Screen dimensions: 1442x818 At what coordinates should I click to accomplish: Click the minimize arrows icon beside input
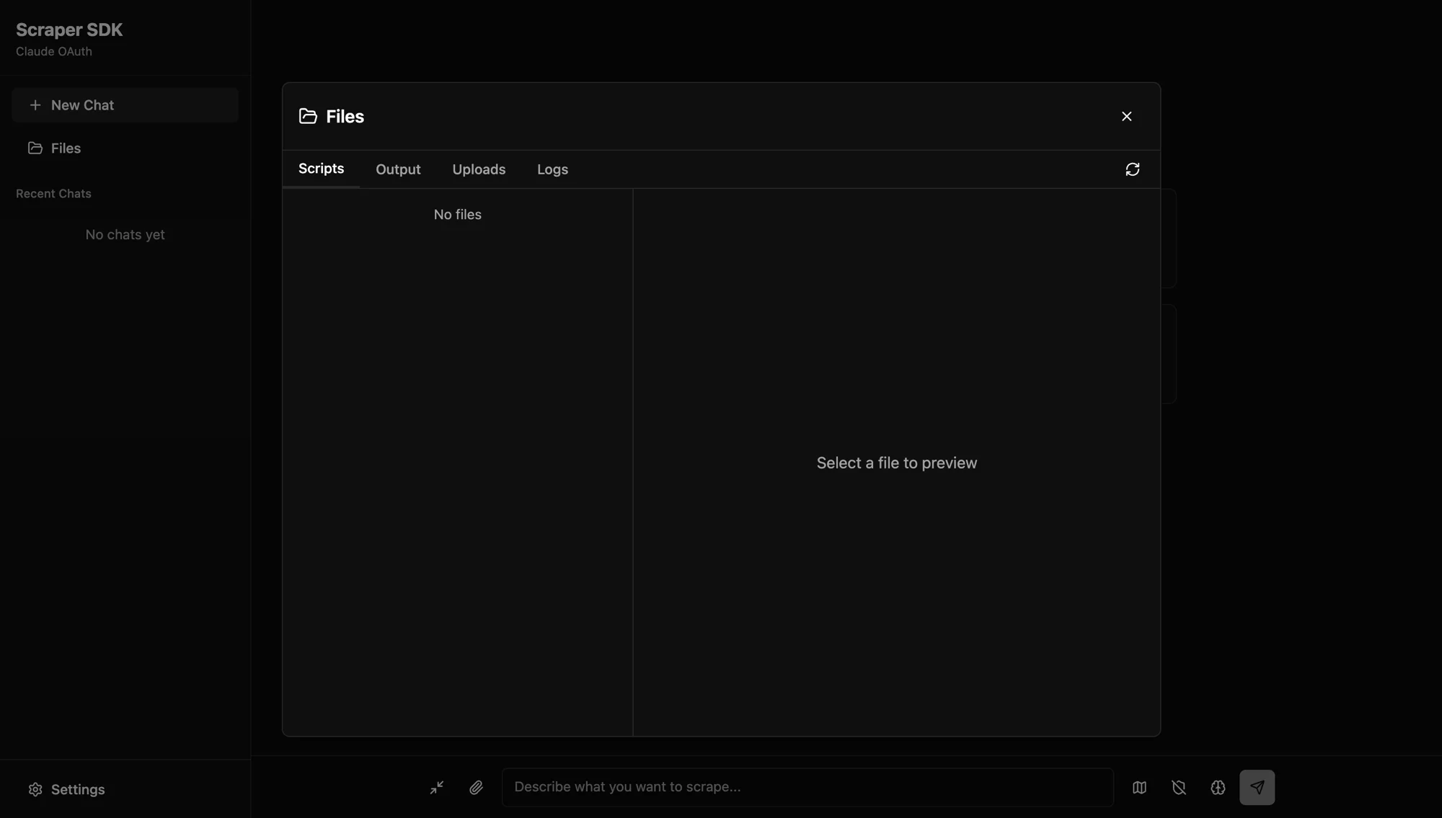click(x=437, y=787)
